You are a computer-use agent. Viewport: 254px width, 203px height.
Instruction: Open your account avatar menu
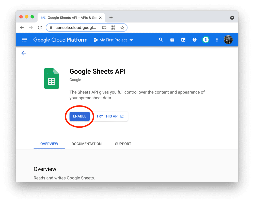pos(228,40)
